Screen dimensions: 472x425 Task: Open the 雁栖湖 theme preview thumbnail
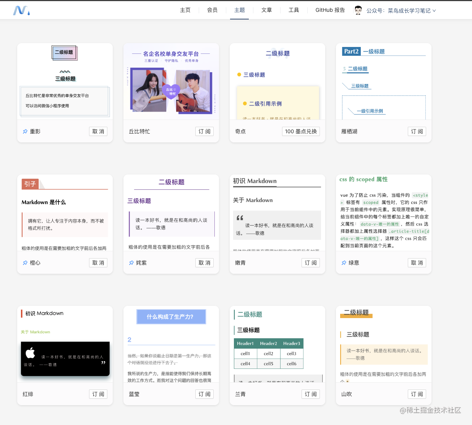[384, 81]
